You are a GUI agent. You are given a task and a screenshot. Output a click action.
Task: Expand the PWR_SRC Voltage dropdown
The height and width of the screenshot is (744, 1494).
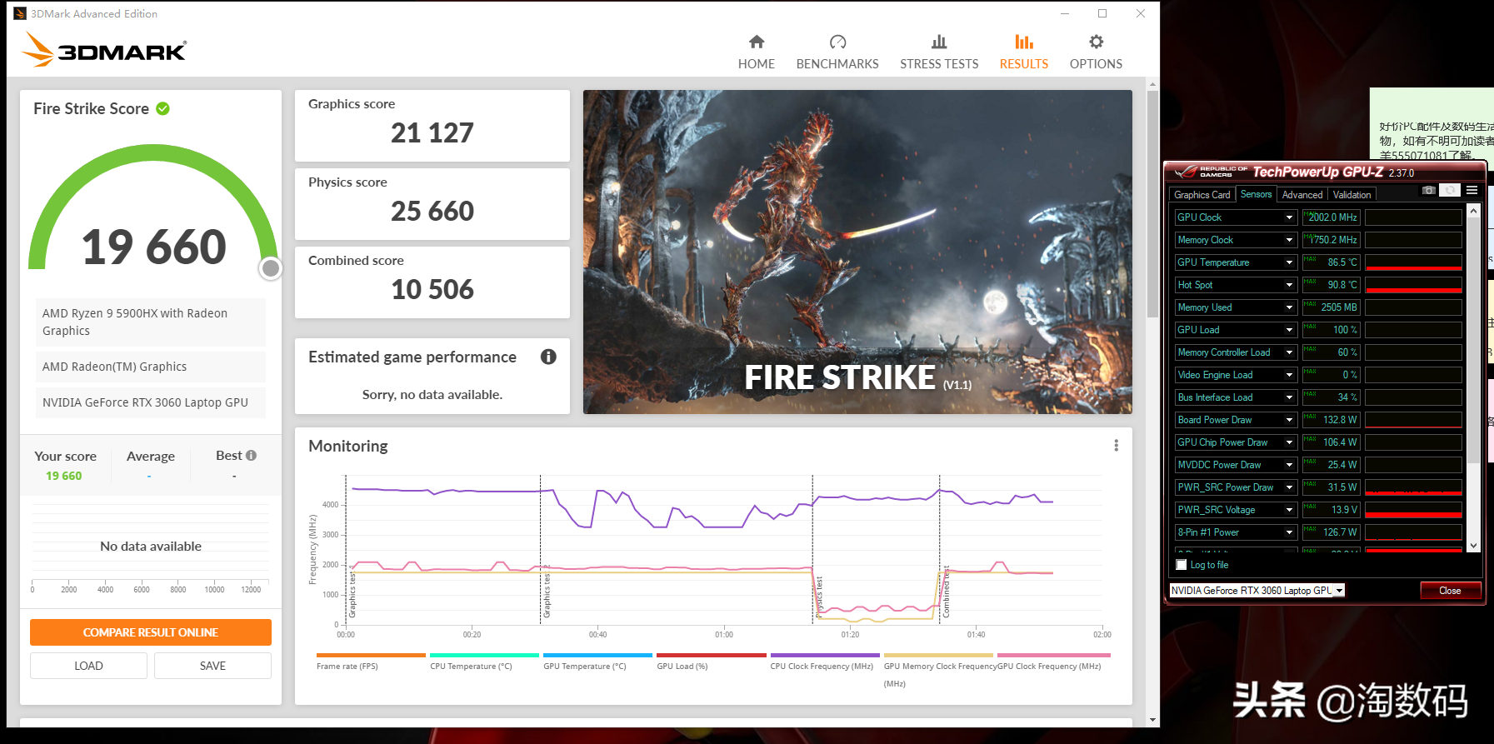tap(1289, 510)
